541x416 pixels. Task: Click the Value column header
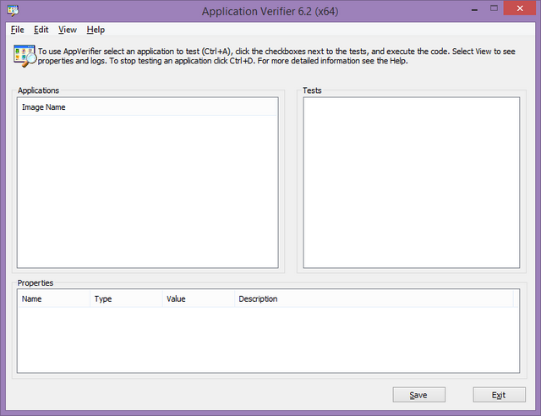199,298
